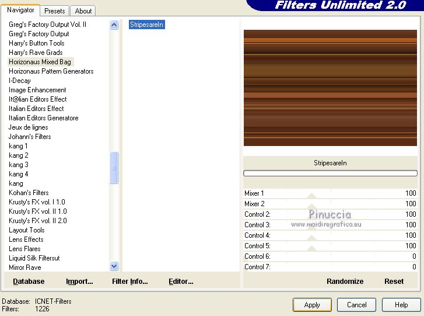Viewport: 424px width, 316px height.
Task: Randomize the filter settings
Action: (345, 282)
